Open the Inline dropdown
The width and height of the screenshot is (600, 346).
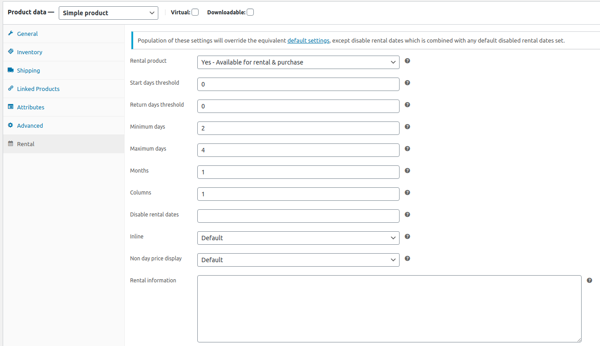click(x=298, y=238)
